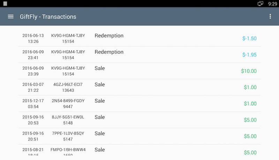The image size is (279, 160).
Task: Open the 2016-06-13 Redemption transaction
Action: click(139, 38)
